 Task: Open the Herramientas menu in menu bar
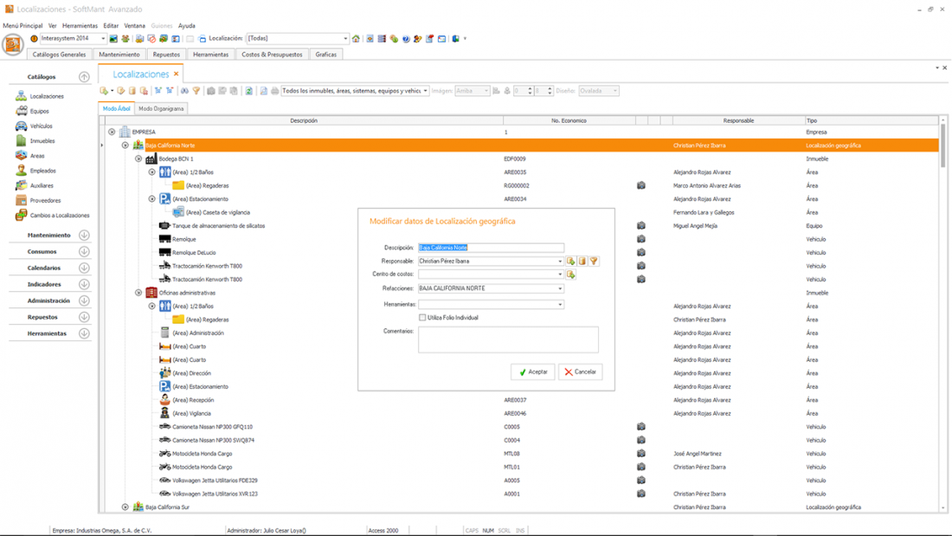tap(80, 26)
